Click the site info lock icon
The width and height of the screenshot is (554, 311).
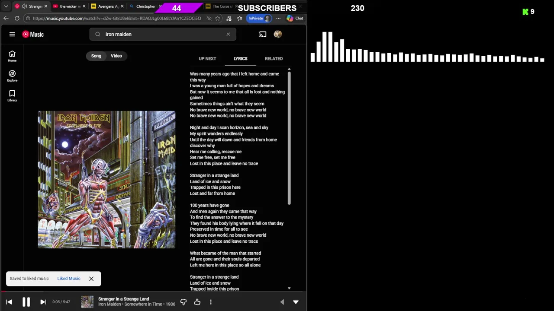(x=28, y=18)
